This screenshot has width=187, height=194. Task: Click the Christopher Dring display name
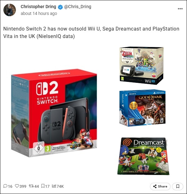point(38,7)
